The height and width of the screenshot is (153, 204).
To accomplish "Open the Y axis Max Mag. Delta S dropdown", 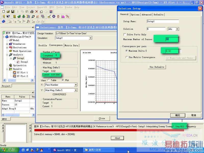I will pos(75,90).
